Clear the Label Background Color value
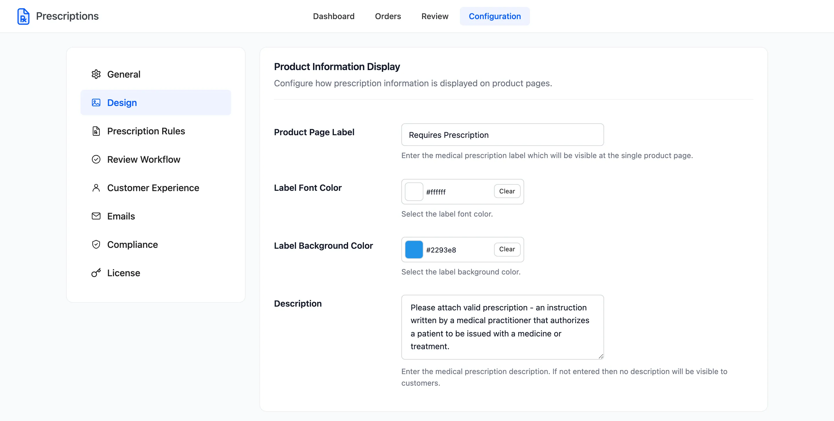The image size is (834, 421). [x=507, y=249]
